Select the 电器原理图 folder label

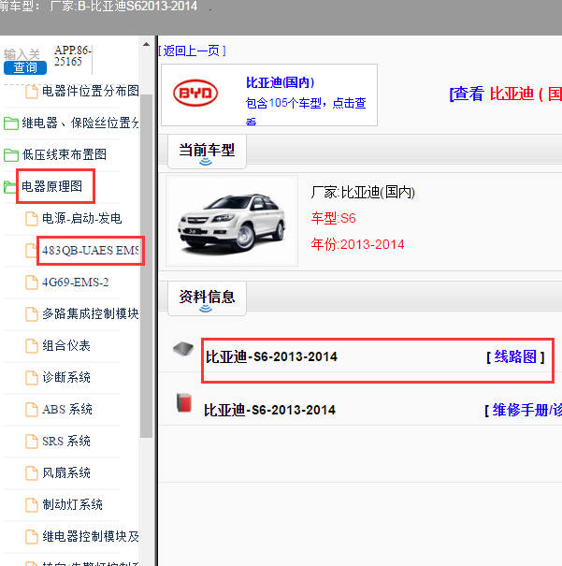coord(52,186)
